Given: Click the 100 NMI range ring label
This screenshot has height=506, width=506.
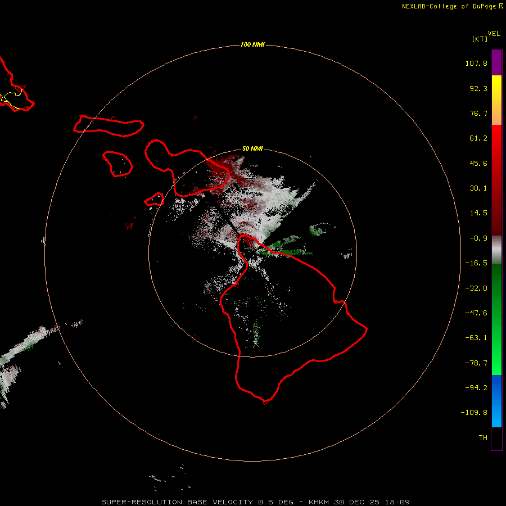Looking at the screenshot, I should coord(252,44).
